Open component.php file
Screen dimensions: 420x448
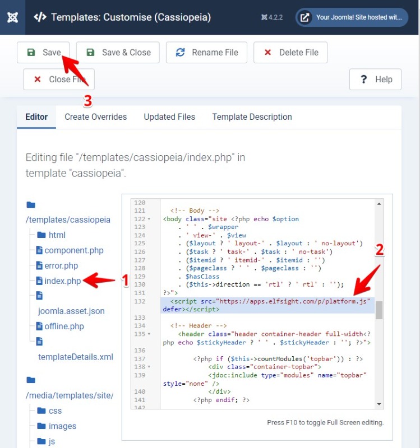(x=74, y=250)
